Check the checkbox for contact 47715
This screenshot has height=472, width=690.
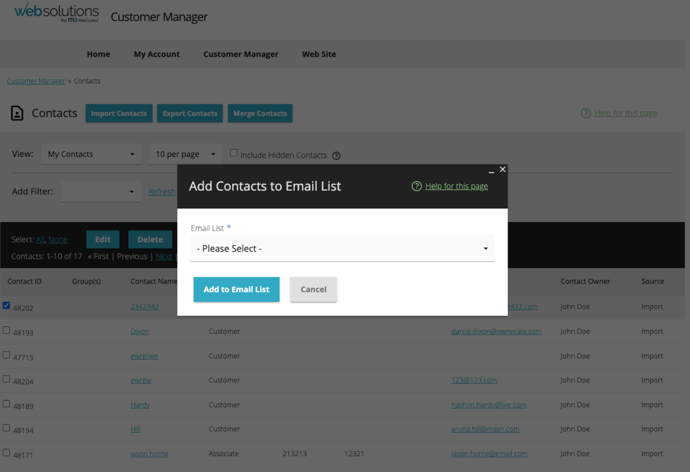point(6,355)
